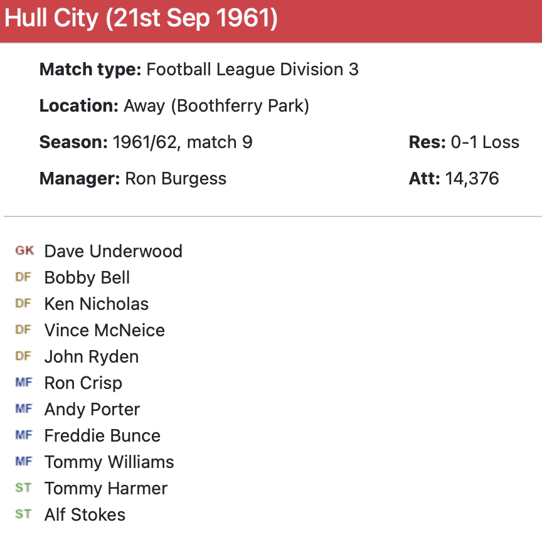Click the GK icon beside Dave Underwood
542x537 pixels.
point(24,251)
